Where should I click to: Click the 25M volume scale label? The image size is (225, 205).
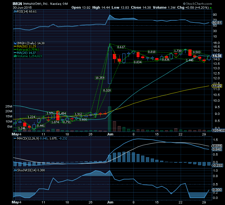pyautogui.click(x=9, y=107)
